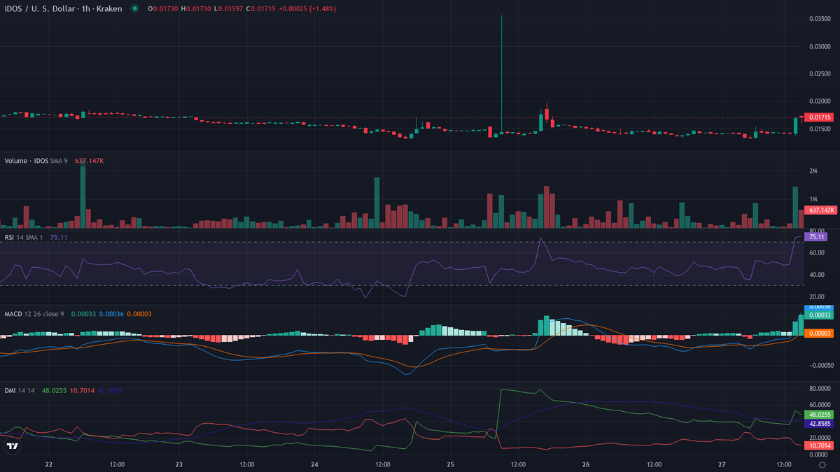Image resolution: width=840 pixels, height=472 pixels.
Task: Click 0.03500 price scale label
Action: click(x=820, y=19)
